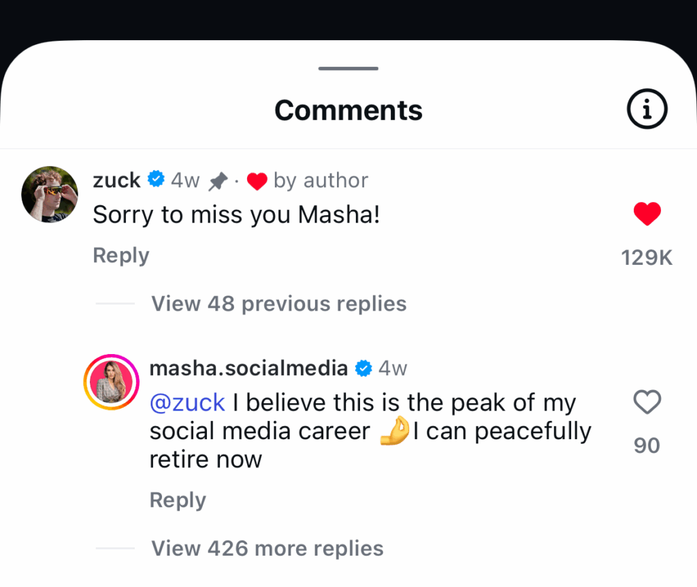The image size is (697, 587).
Task: Open the comments info icon
Action: click(x=647, y=110)
